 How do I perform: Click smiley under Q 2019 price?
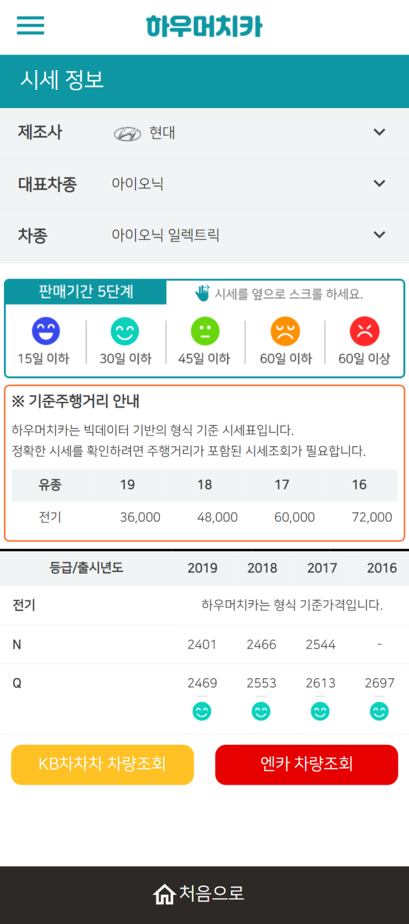pos(202,711)
